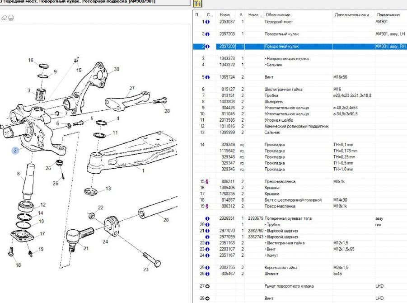Click the yellow Ti icon above the parts list
The height and width of the screenshot is (303, 407).
point(197,4)
